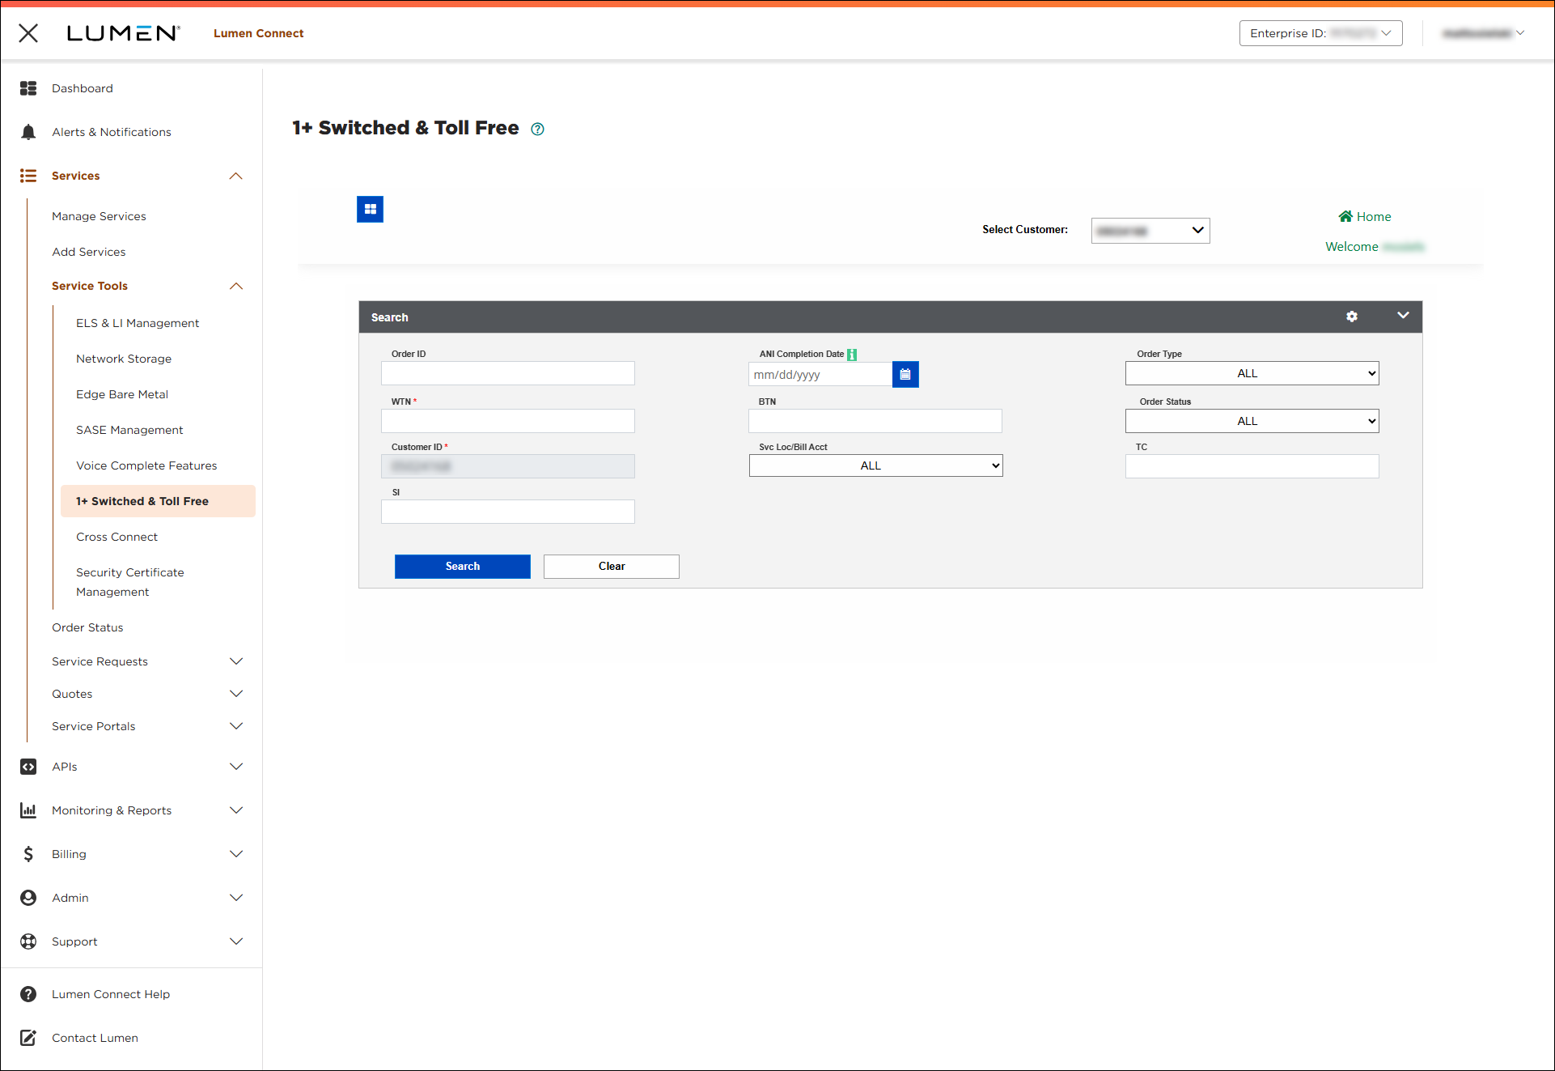The height and width of the screenshot is (1071, 1555).
Task: Select 1+ Switched & Toll Free item
Action: pyautogui.click(x=158, y=501)
